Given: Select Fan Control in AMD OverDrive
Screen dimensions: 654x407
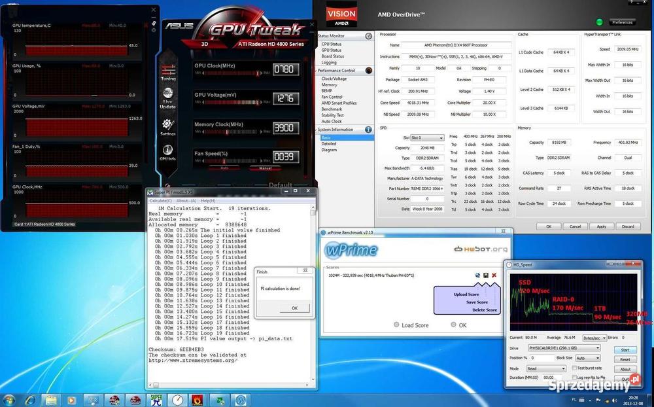Looking at the screenshot, I should pos(332,97).
